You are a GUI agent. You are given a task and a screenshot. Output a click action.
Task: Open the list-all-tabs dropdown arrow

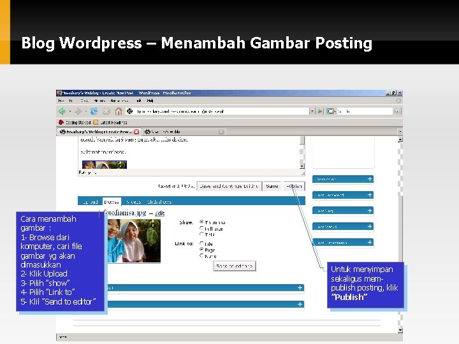click(x=400, y=132)
